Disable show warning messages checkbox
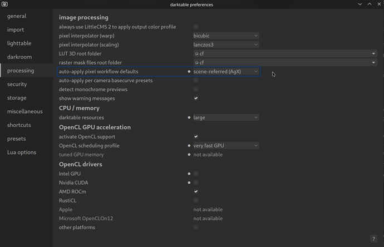 pos(196,98)
